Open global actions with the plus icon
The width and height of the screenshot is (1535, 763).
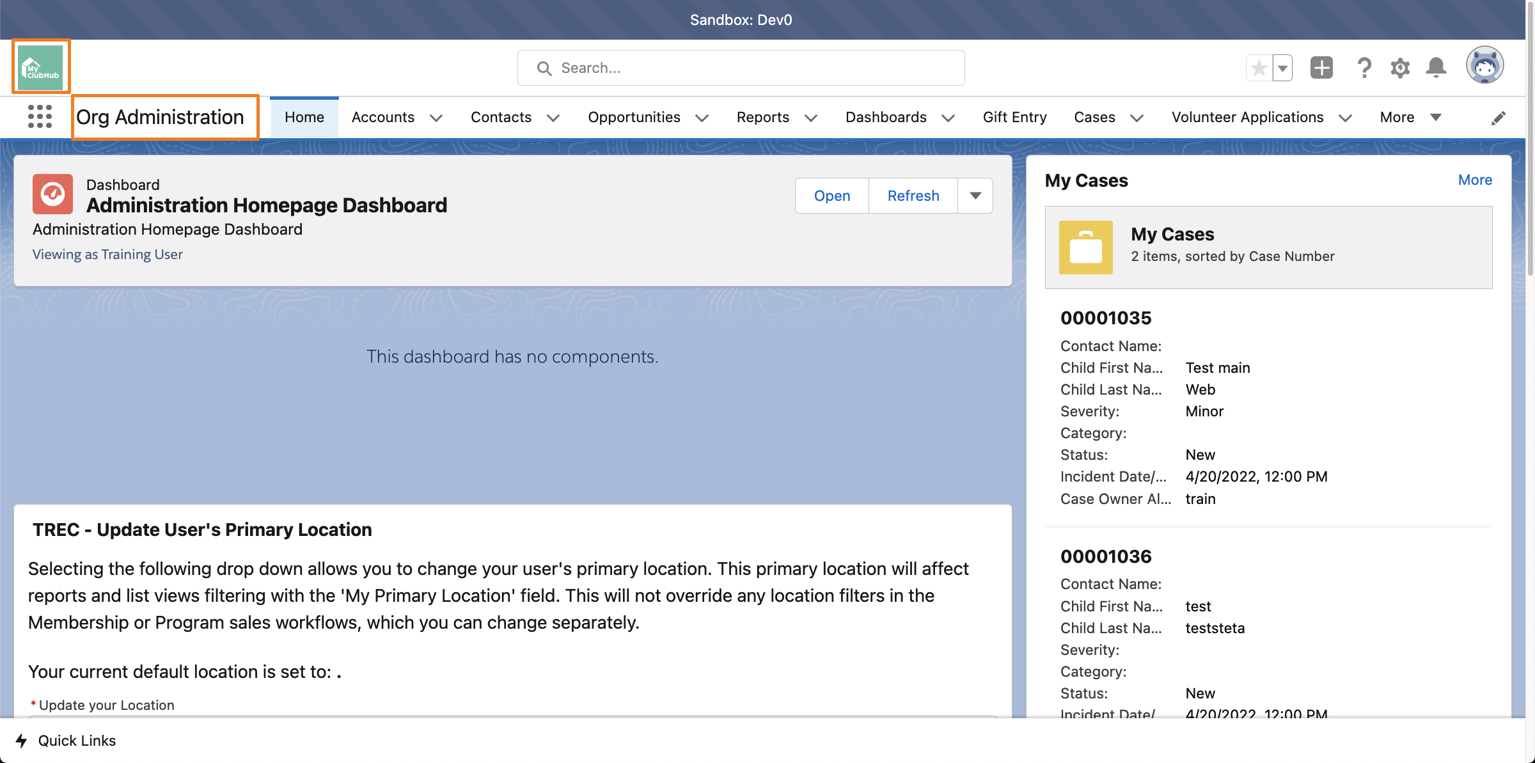pos(1321,67)
